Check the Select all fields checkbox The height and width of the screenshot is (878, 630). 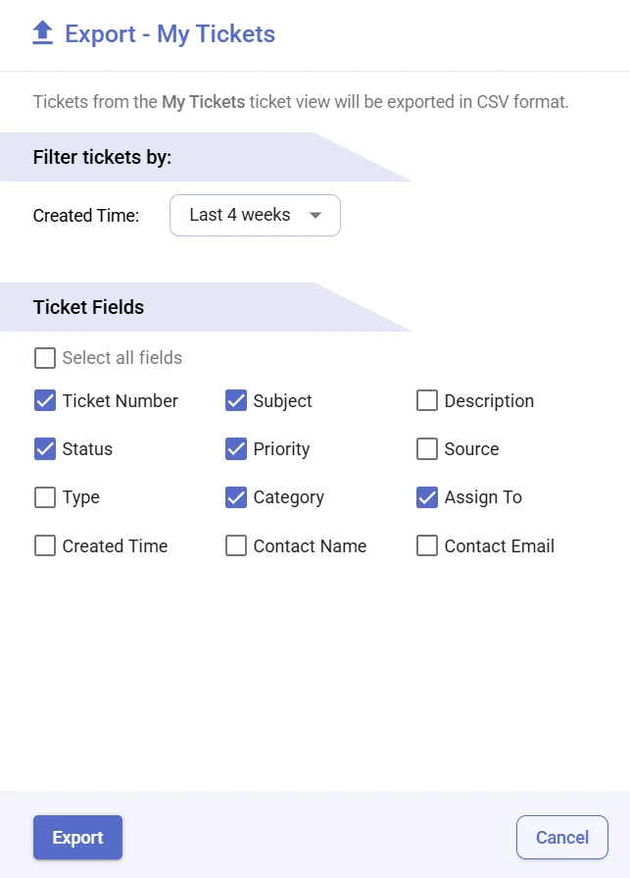(45, 358)
